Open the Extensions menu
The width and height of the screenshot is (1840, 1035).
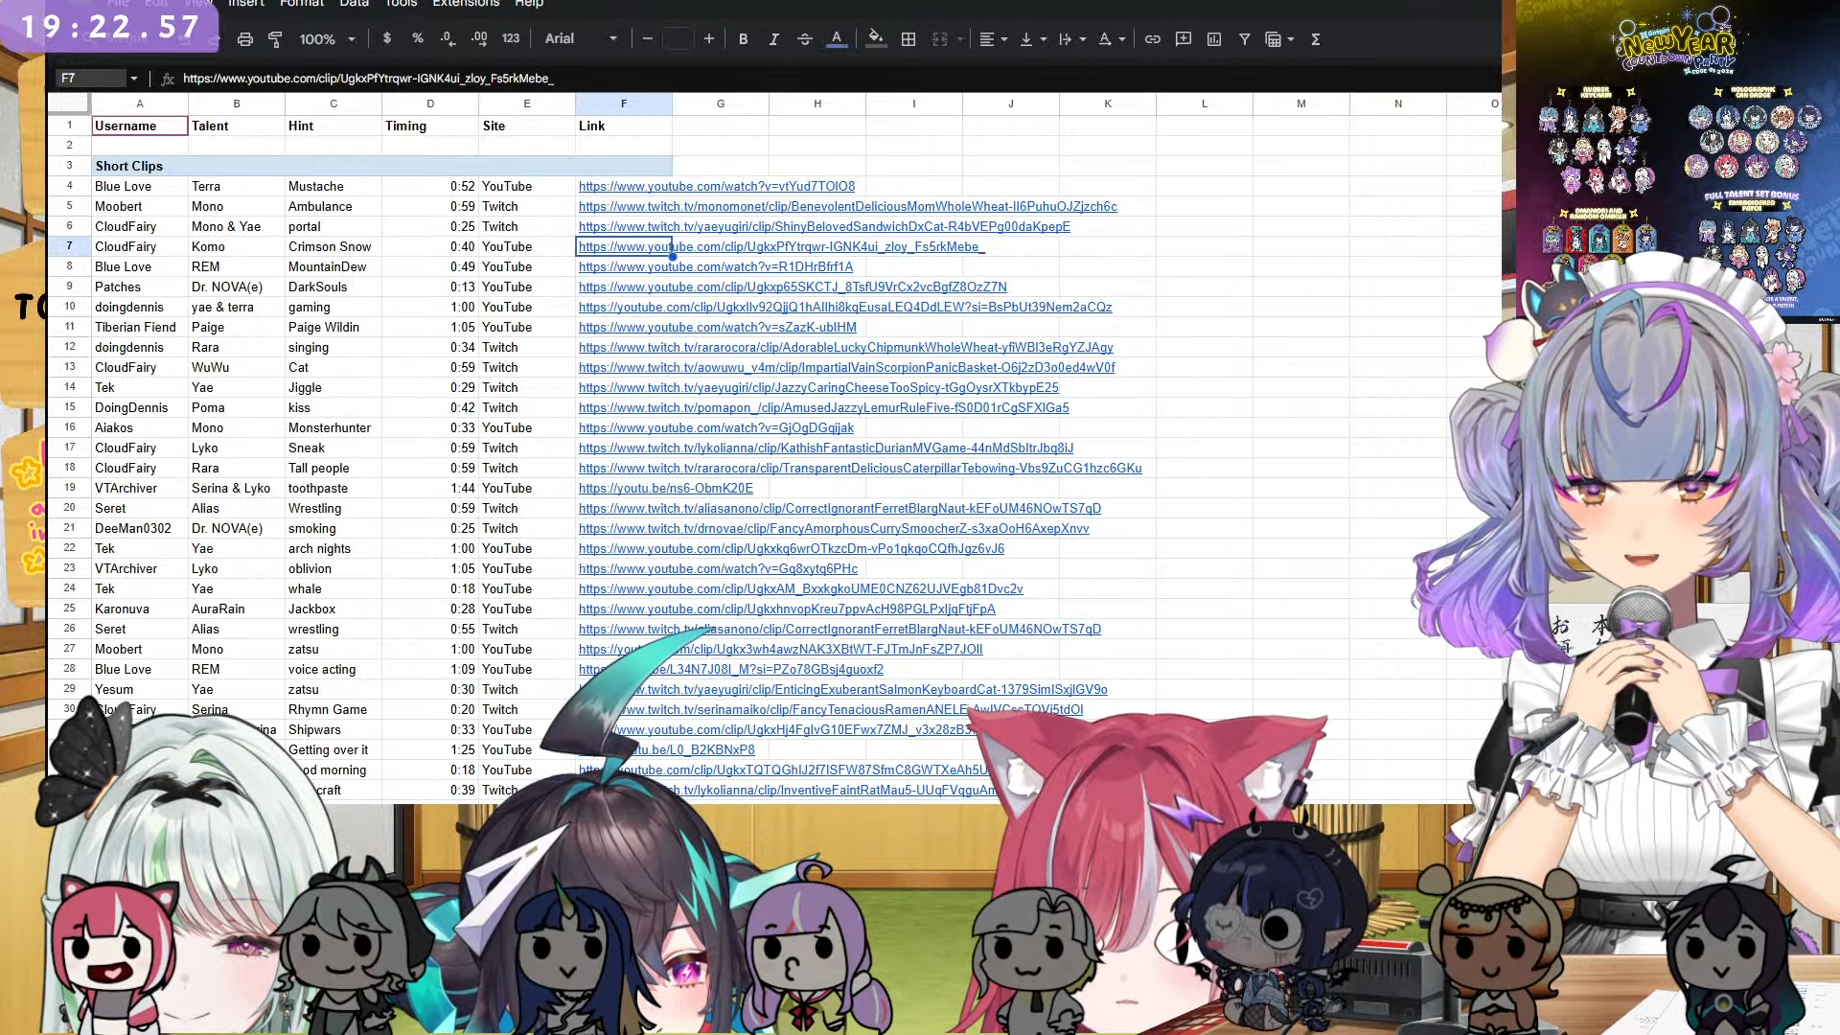click(466, 4)
